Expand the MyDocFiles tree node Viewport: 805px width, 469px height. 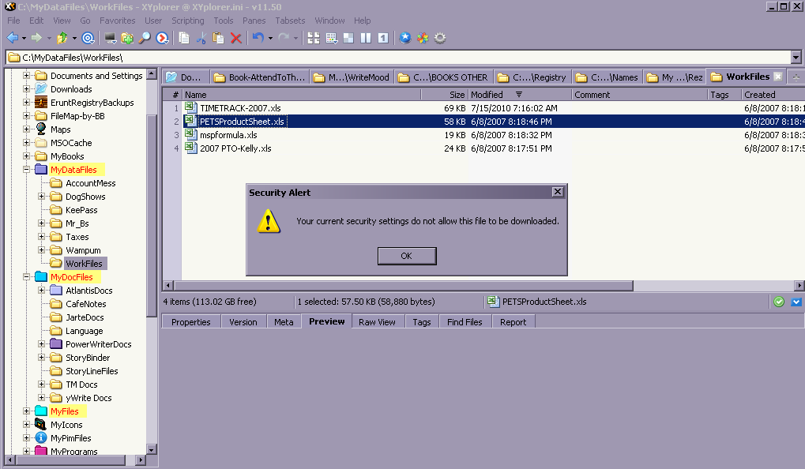[x=25, y=276]
